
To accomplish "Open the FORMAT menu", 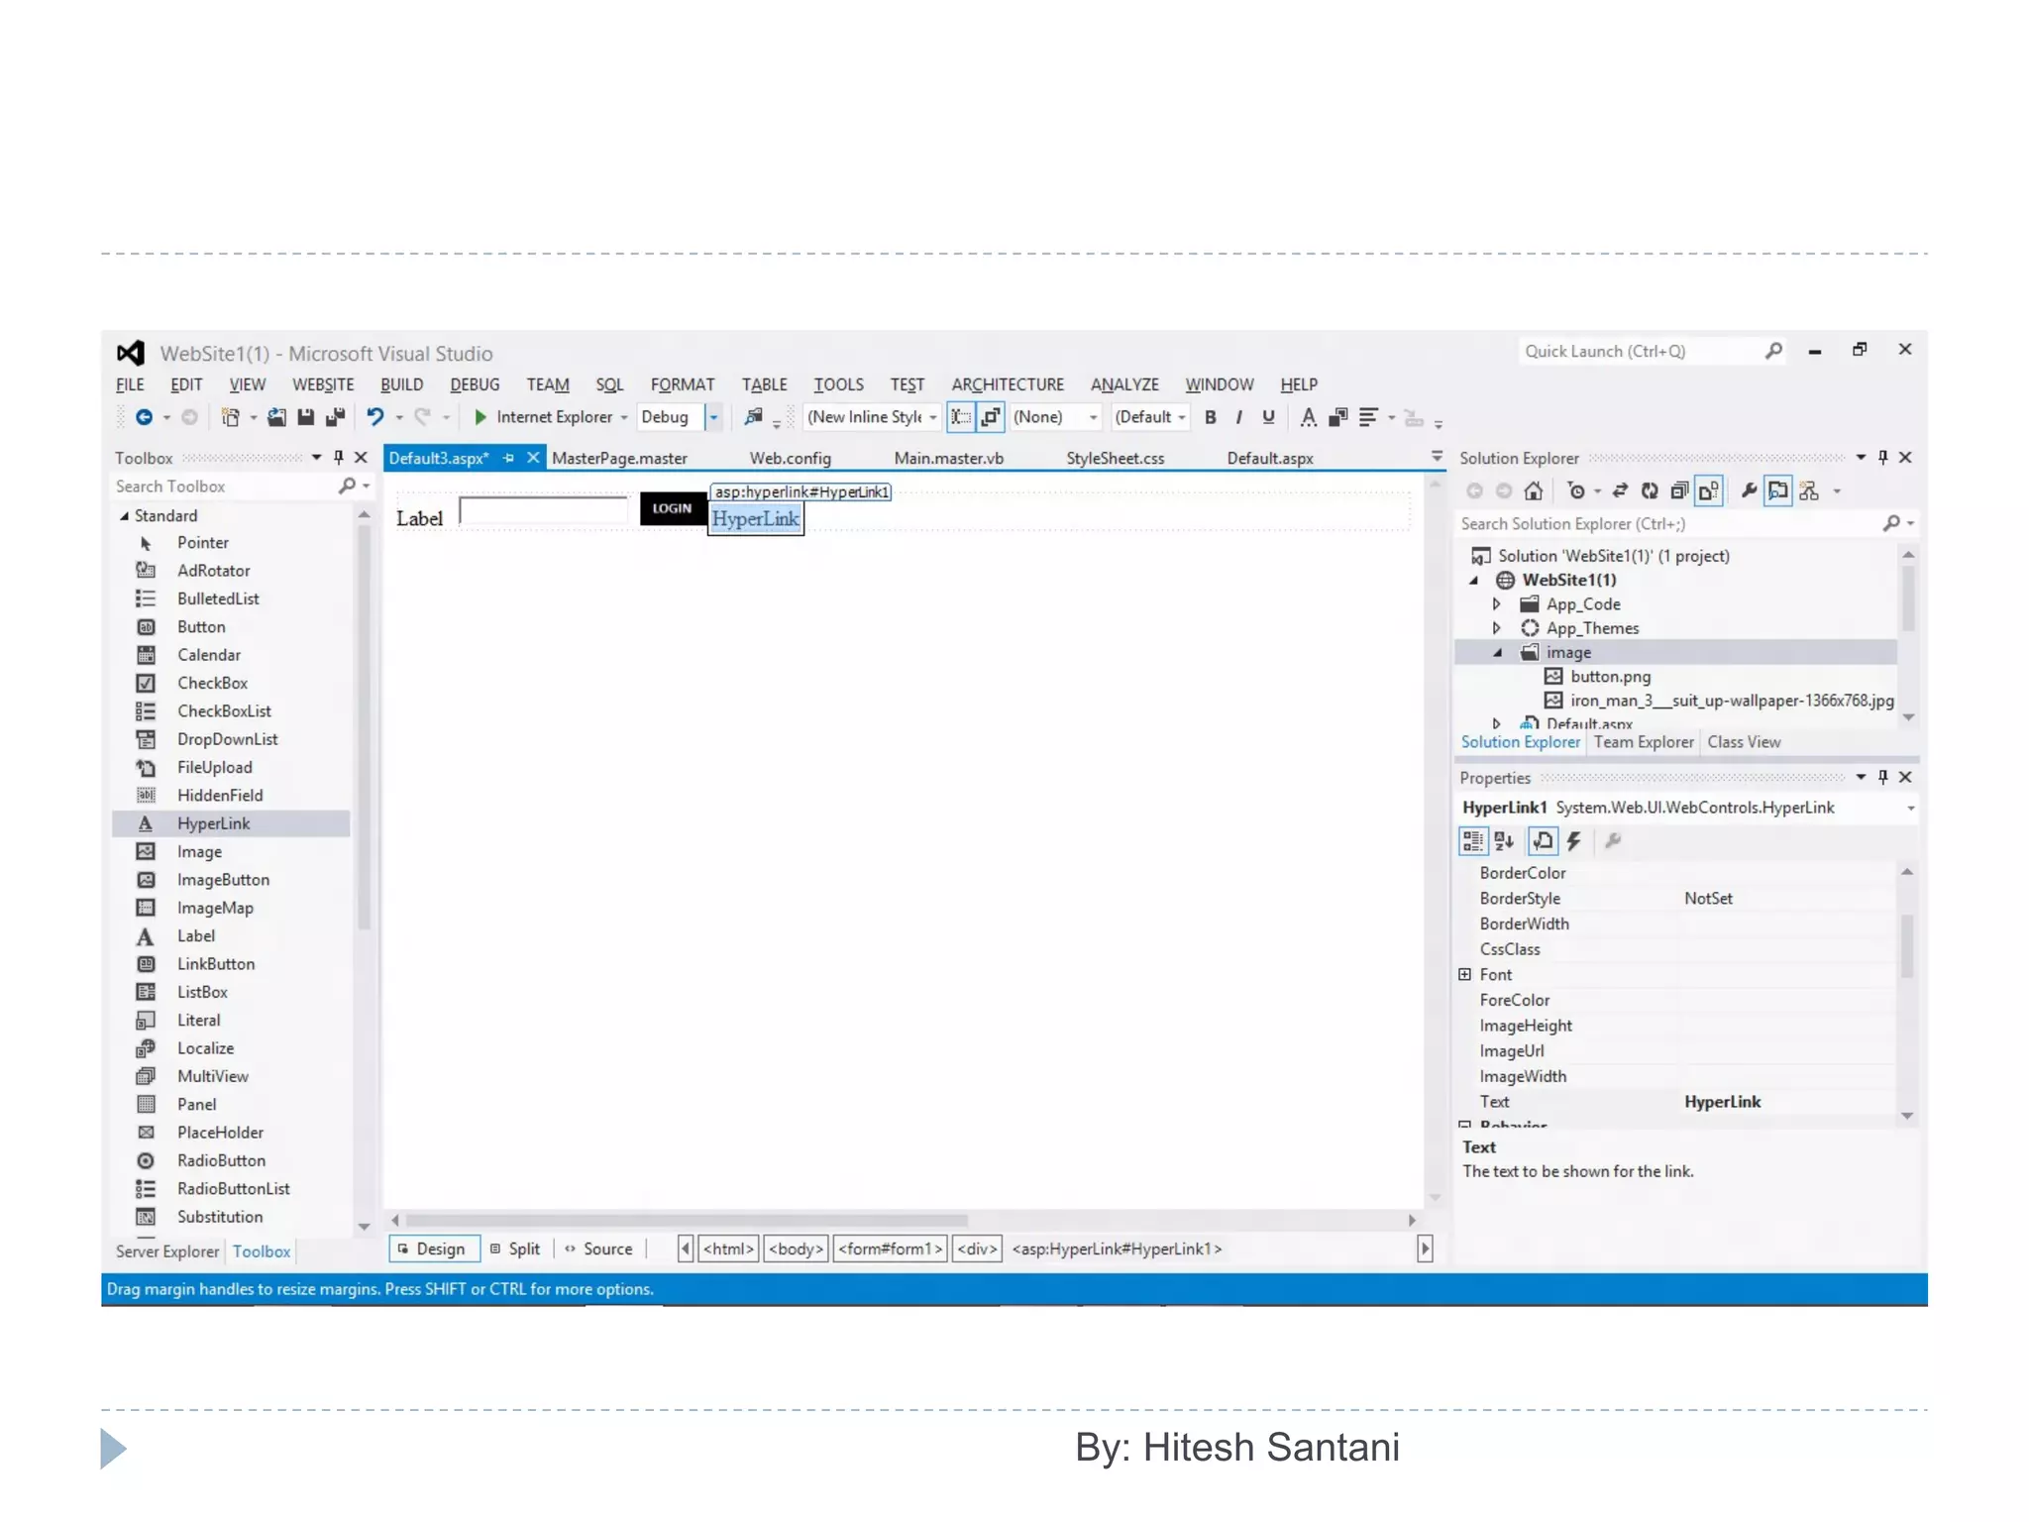I will tap(682, 384).
